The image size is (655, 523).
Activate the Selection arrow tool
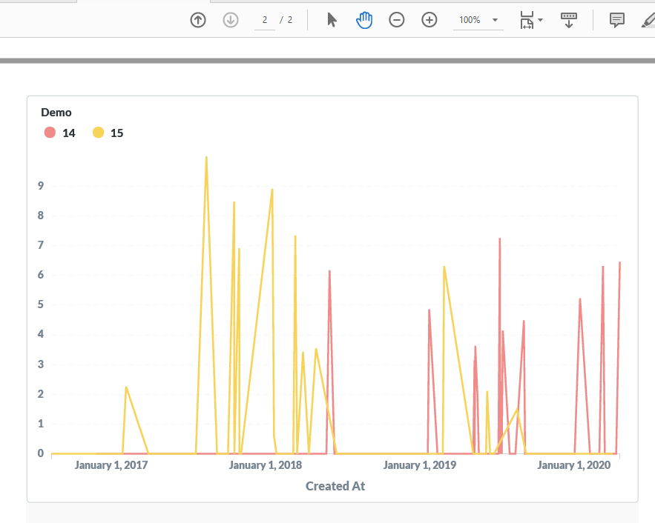point(331,20)
